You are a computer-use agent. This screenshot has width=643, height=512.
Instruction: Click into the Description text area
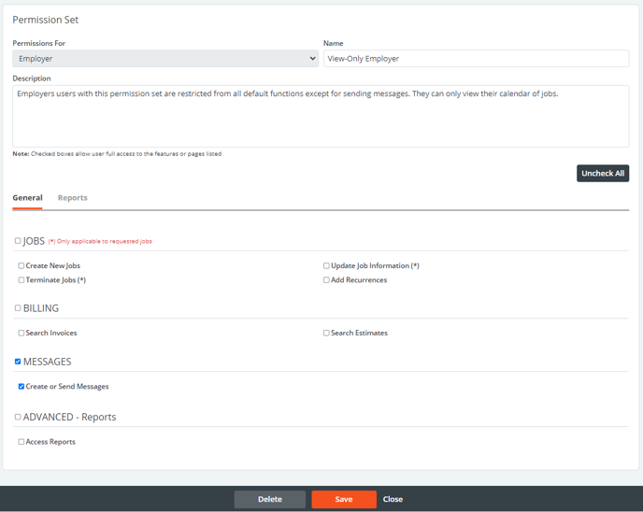(321, 116)
